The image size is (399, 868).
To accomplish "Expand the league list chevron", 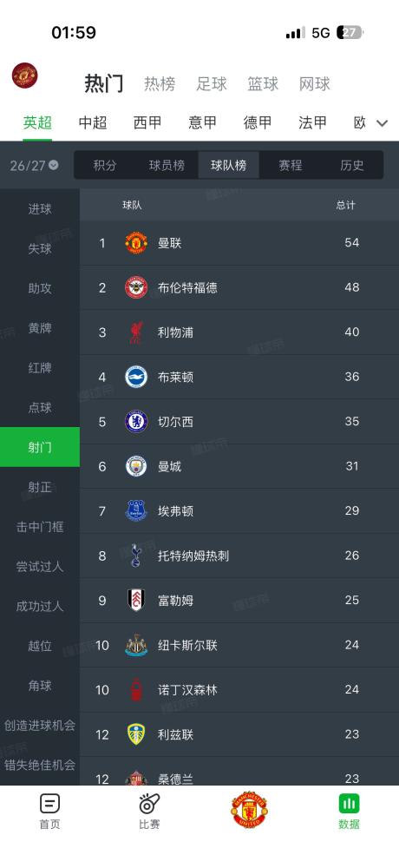I will tap(382, 123).
